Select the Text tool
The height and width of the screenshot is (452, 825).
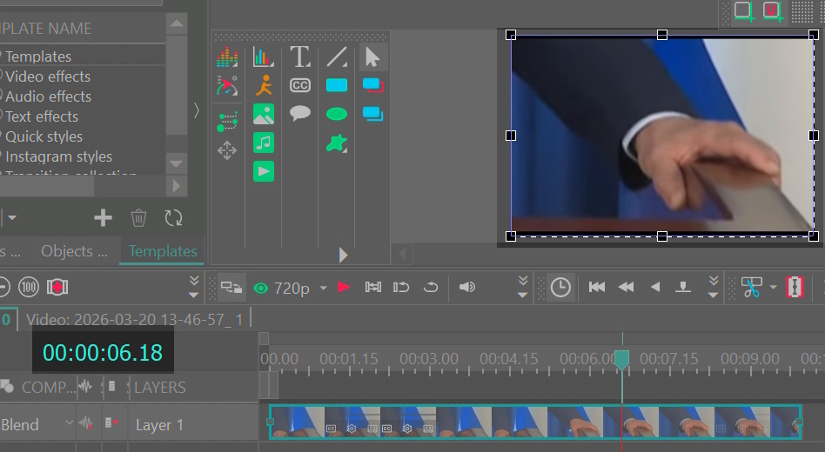300,56
